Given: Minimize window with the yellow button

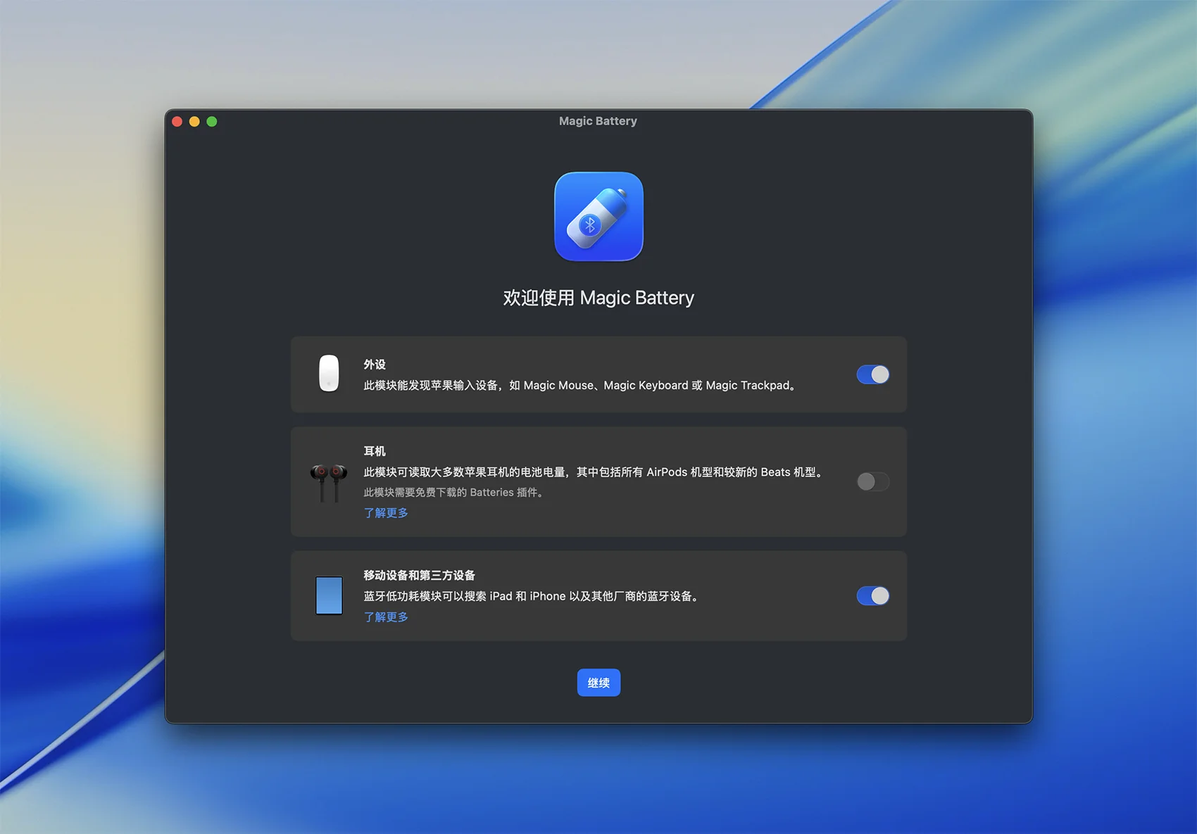Looking at the screenshot, I should [194, 122].
